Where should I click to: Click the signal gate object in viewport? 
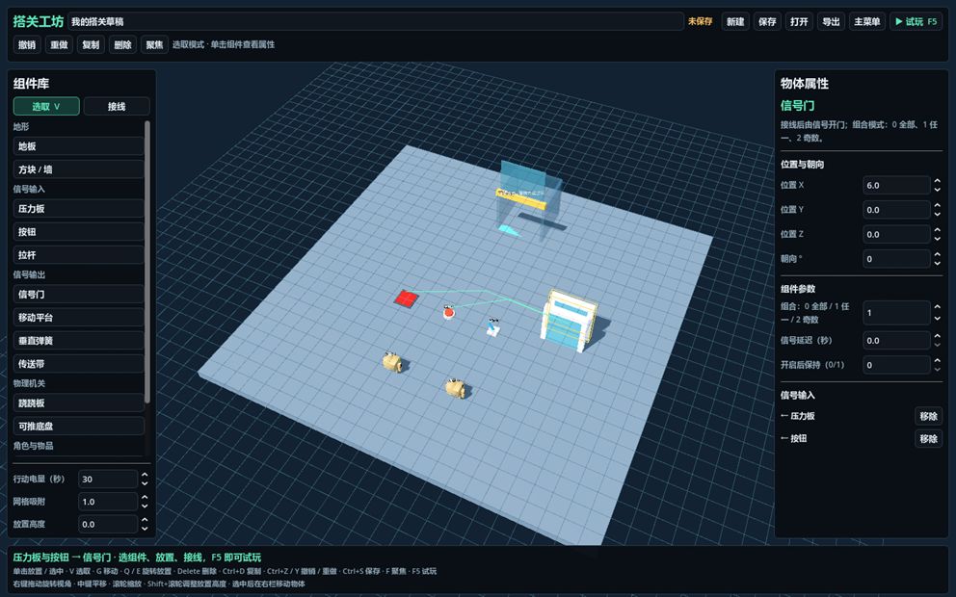tap(569, 321)
